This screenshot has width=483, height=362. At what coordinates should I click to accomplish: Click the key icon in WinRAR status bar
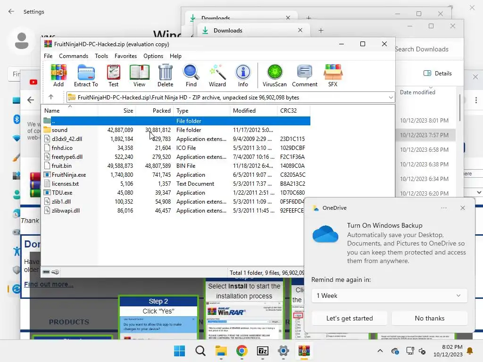(x=55, y=272)
